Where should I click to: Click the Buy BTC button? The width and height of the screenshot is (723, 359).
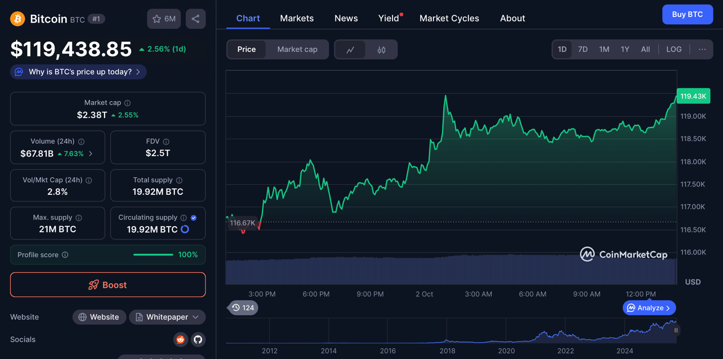tap(687, 15)
